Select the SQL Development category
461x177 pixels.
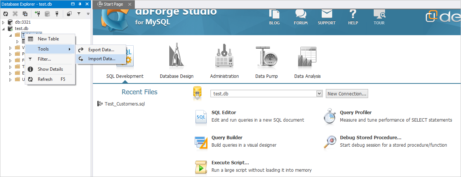[x=125, y=76]
